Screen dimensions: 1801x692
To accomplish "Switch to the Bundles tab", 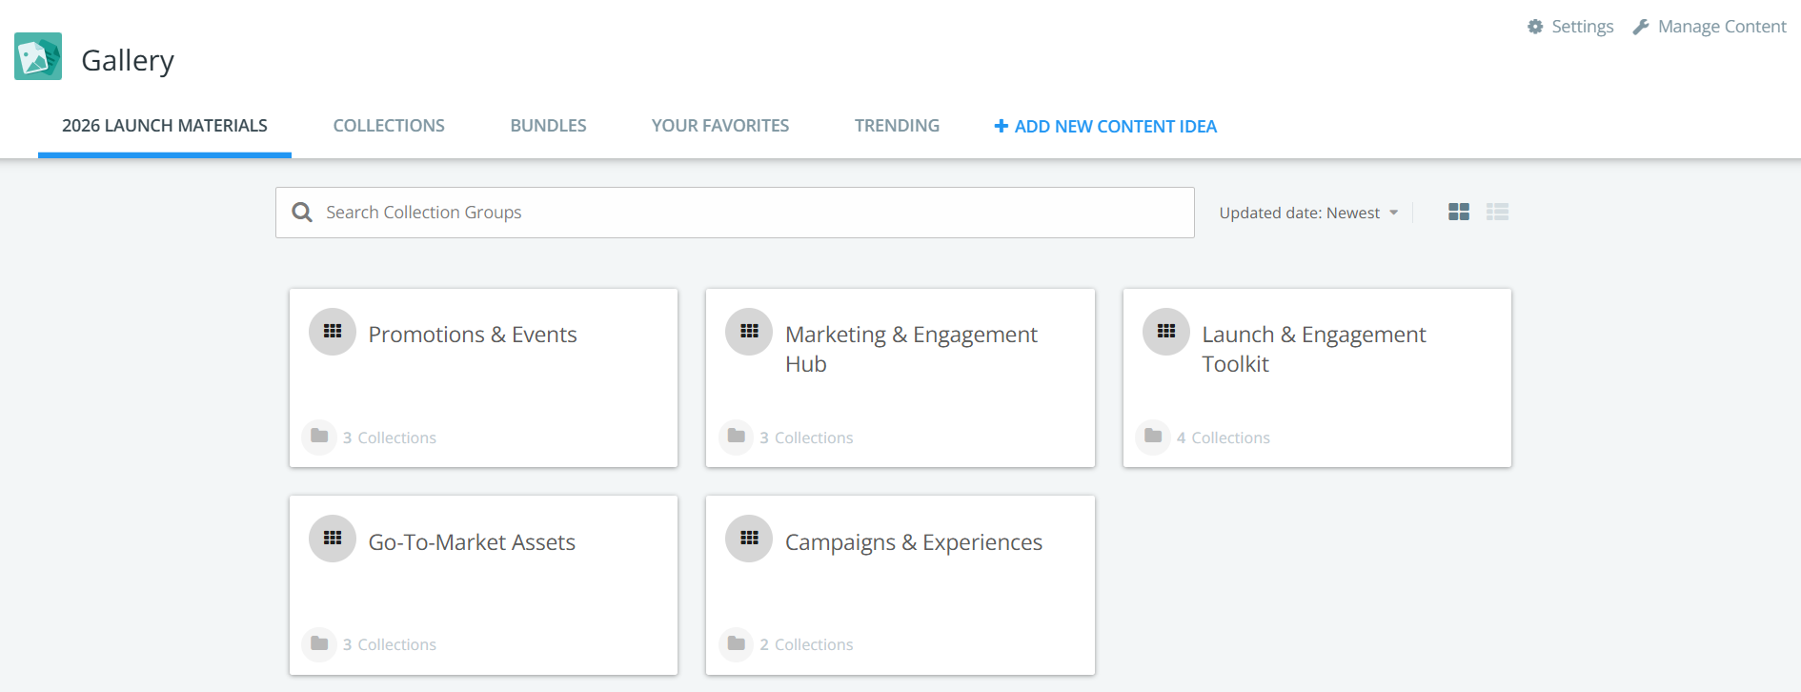I will click(548, 126).
